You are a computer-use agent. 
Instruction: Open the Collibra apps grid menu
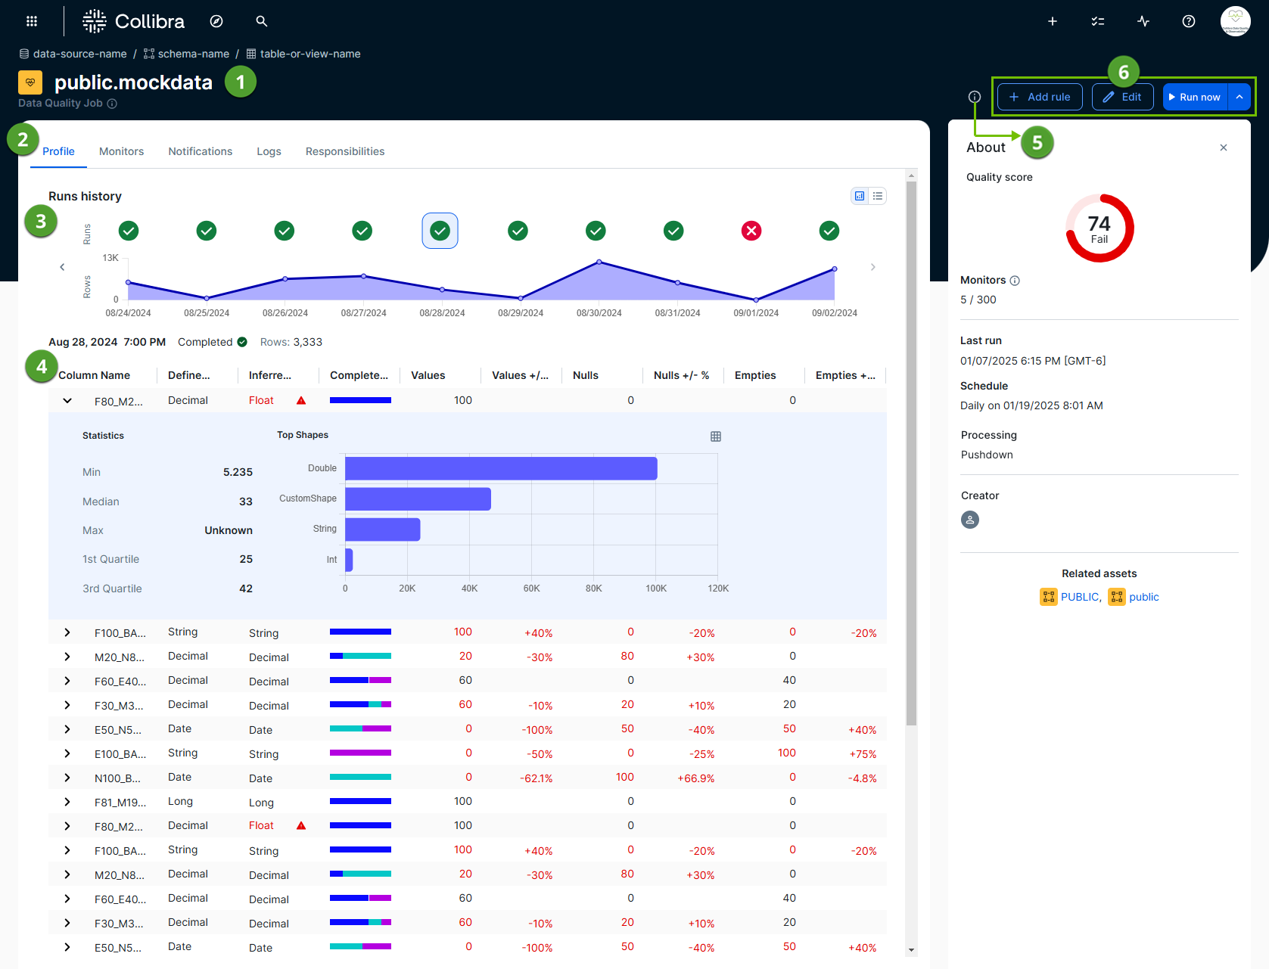pos(31,20)
